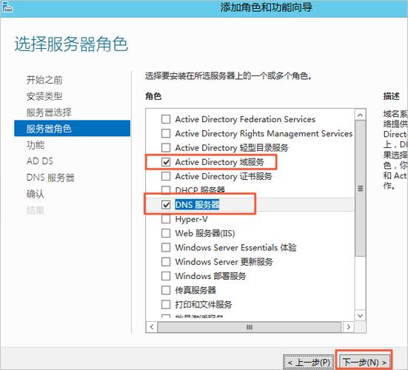Select Windows 部署服务 role label
408x370 pixels.
point(210,276)
